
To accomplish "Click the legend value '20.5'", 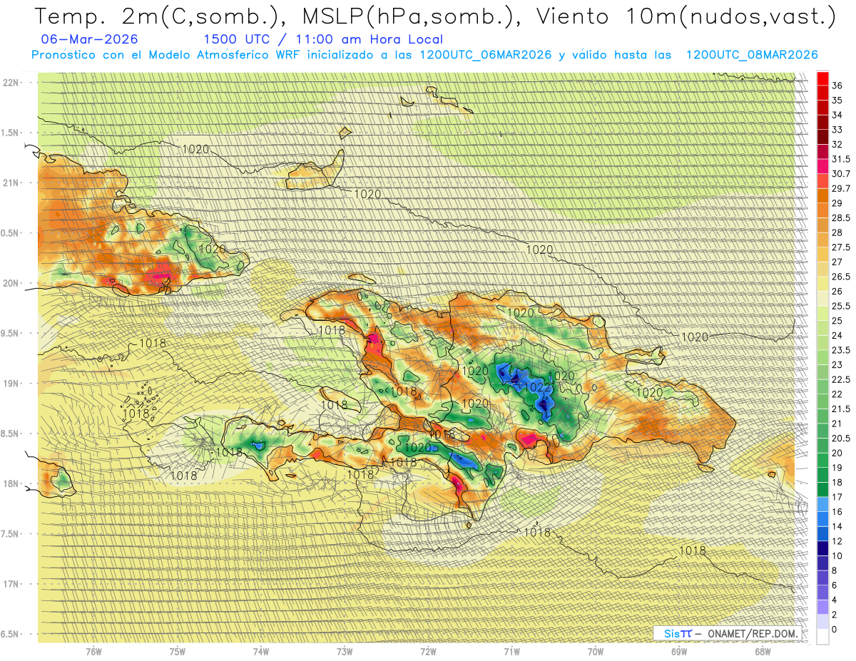I will tap(841, 438).
